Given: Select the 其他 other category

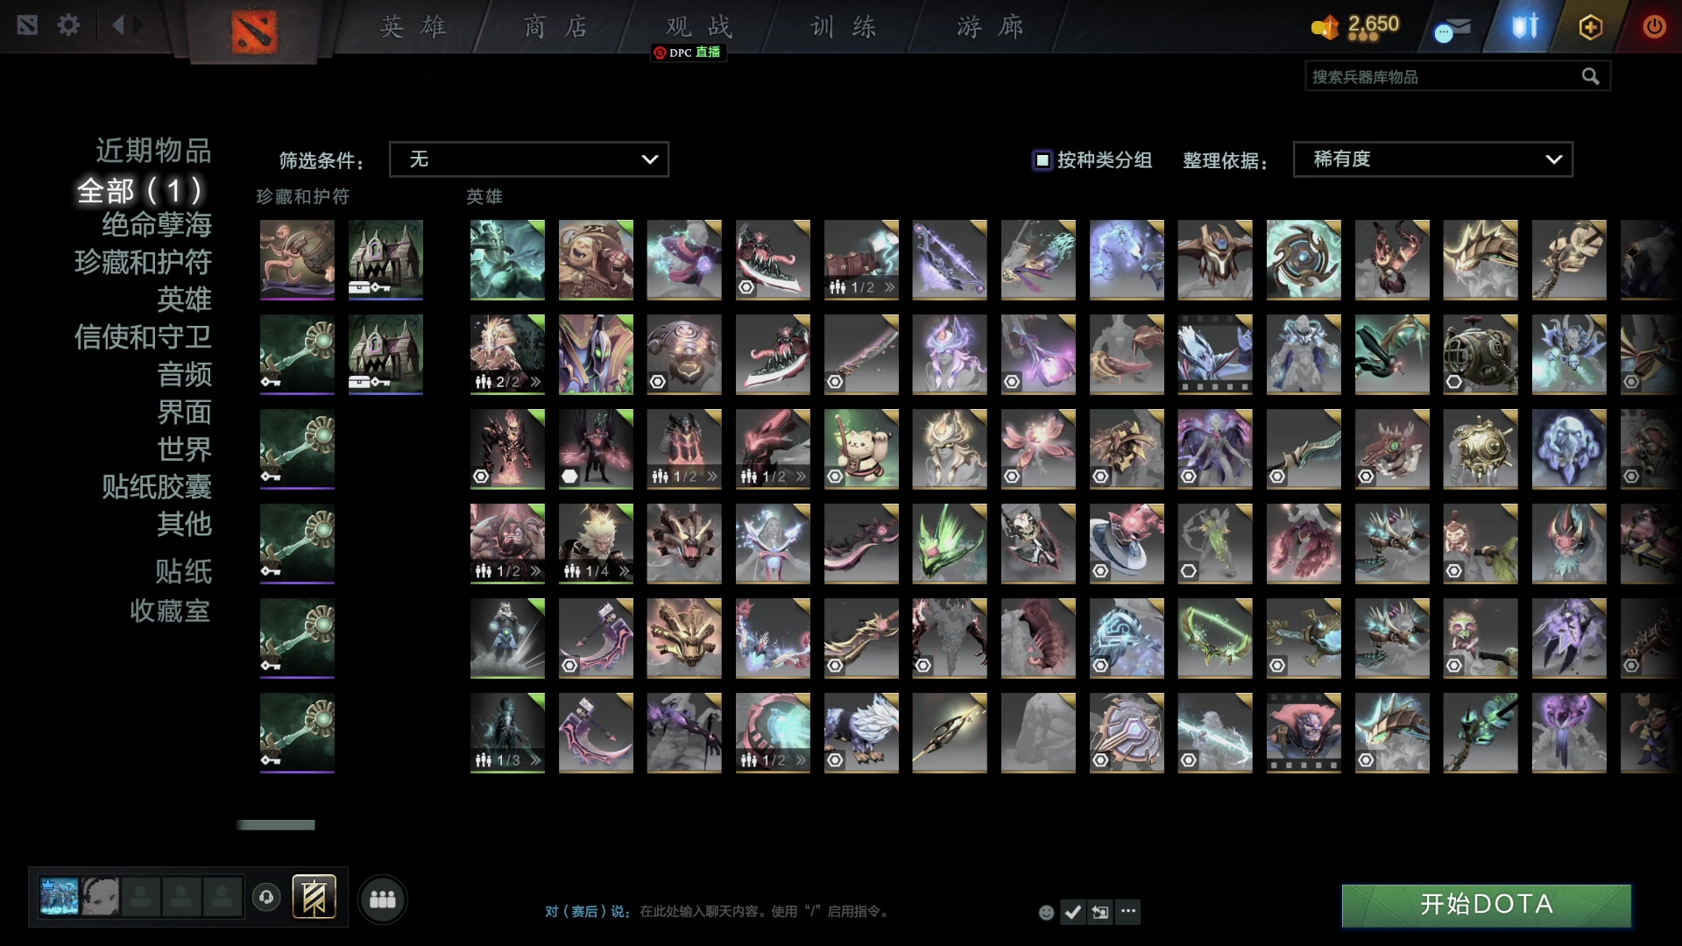Looking at the screenshot, I should click(x=184, y=524).
